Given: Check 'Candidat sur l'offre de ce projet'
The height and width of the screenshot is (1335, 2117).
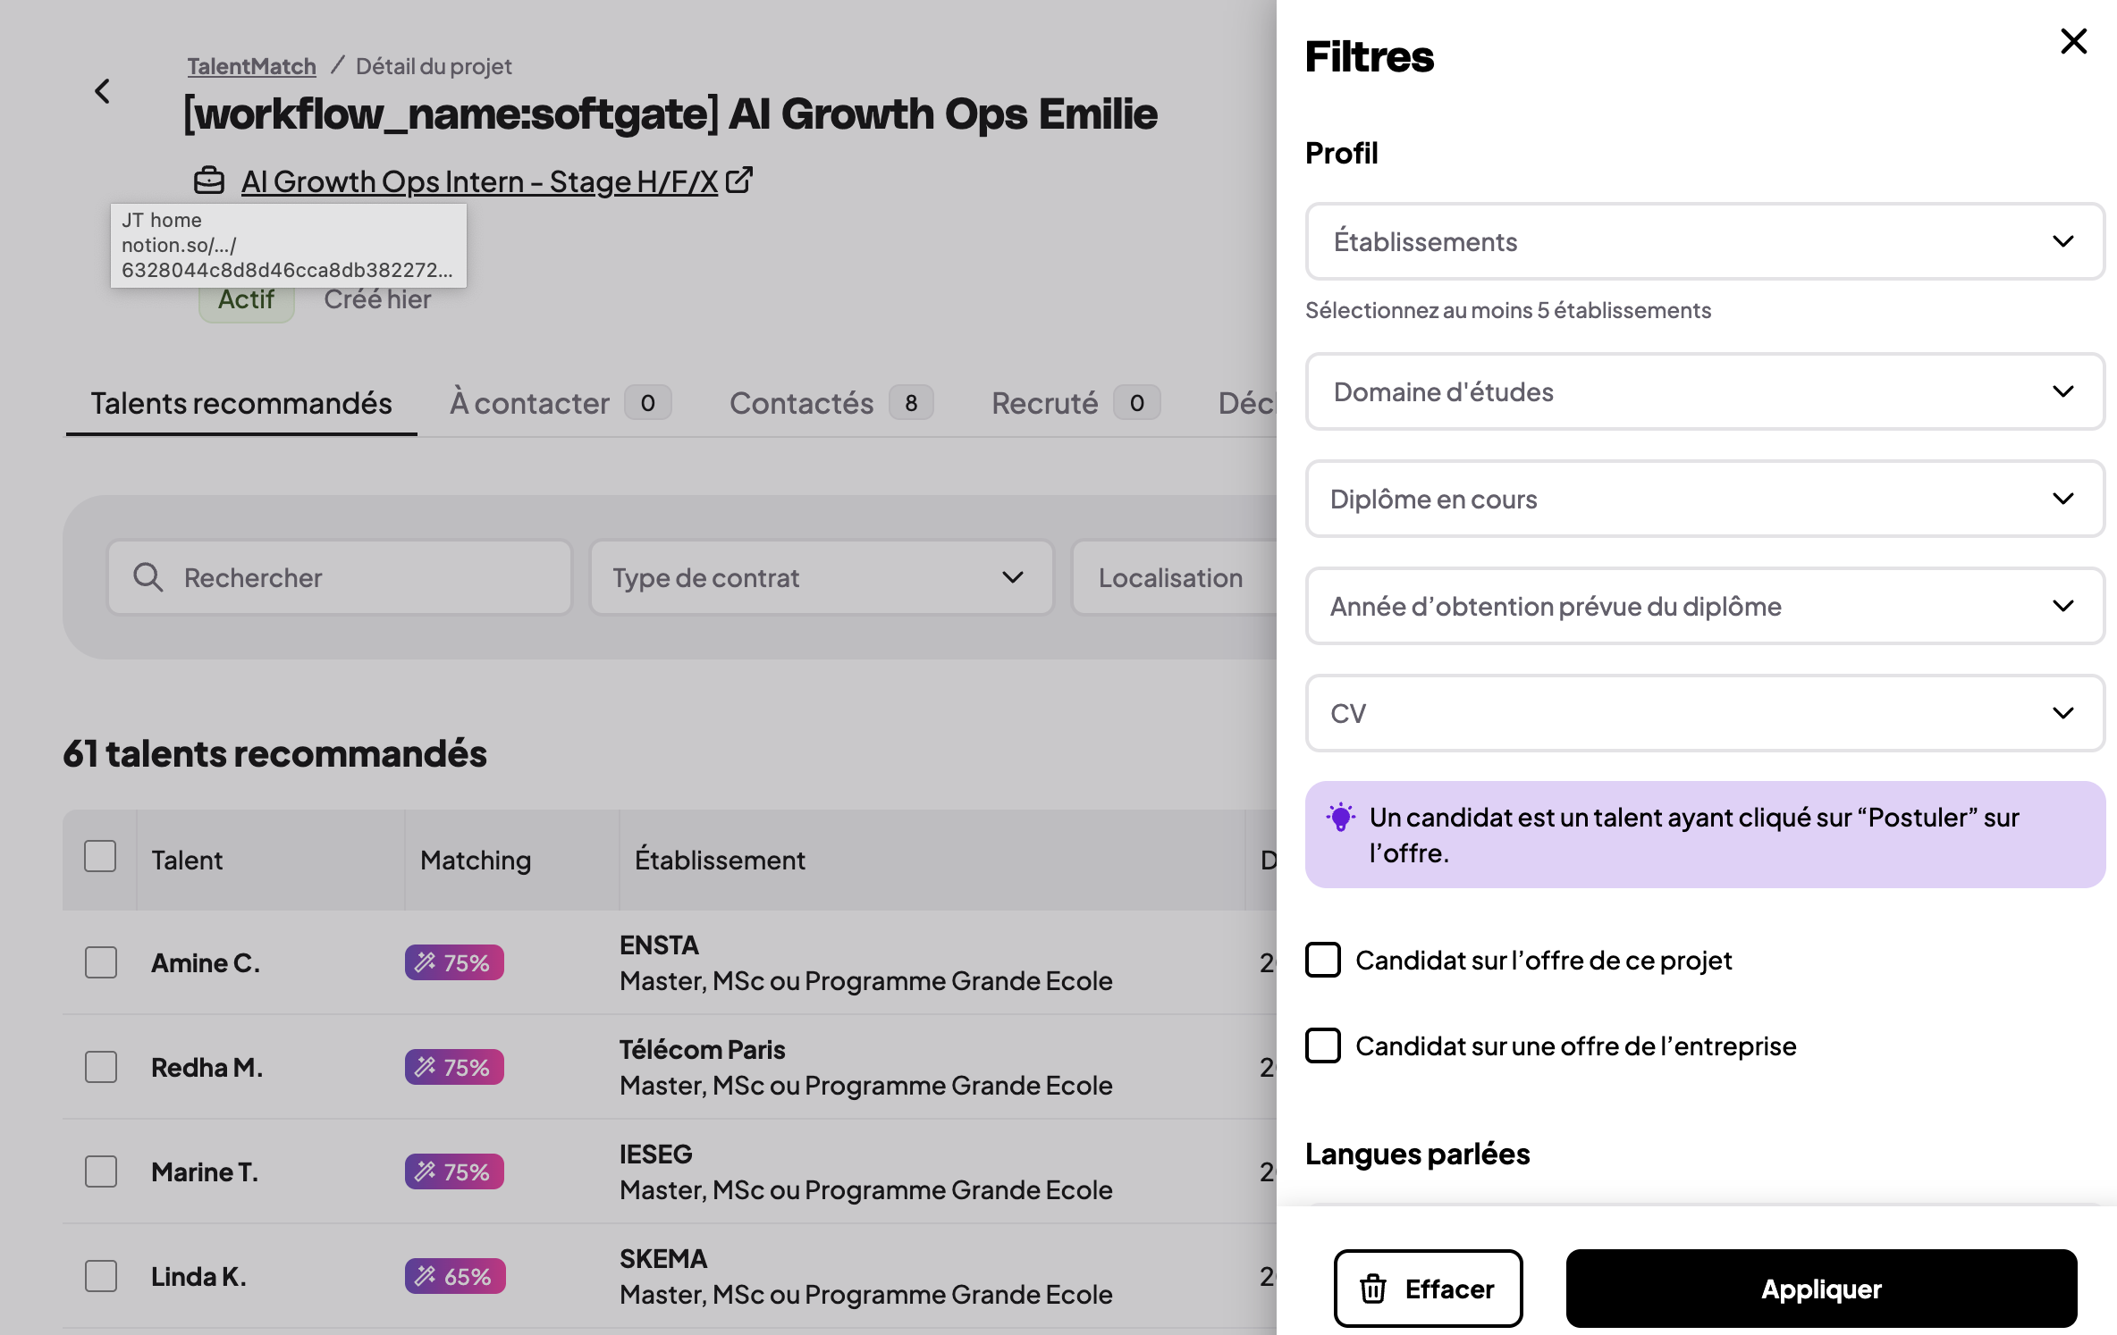Looking at the screenshot, I should (1323, 960).
